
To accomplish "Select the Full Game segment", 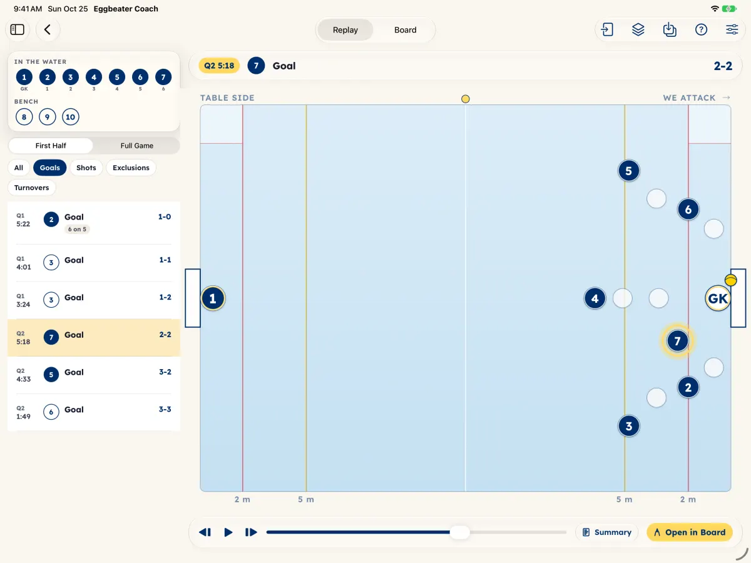I will [137, 145].
